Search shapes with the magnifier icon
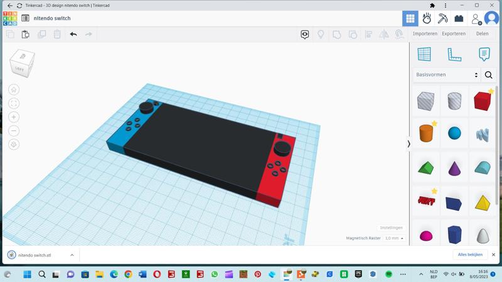The height and width of the screenshot is (282, 502). [x=488, y=75]
